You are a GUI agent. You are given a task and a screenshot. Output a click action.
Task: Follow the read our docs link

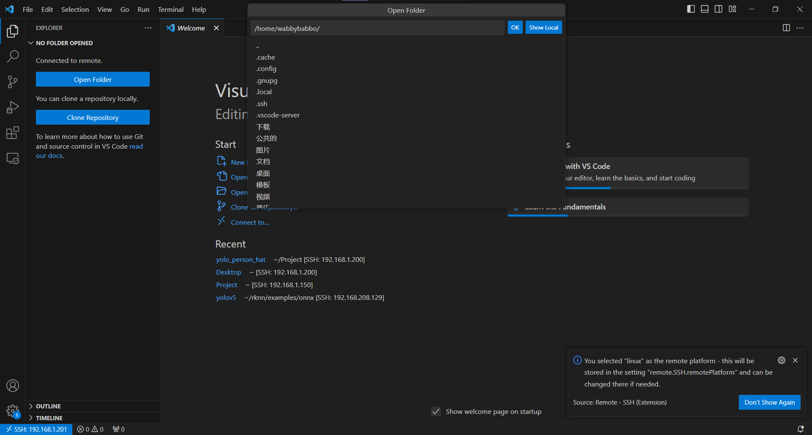click(89, 151)
